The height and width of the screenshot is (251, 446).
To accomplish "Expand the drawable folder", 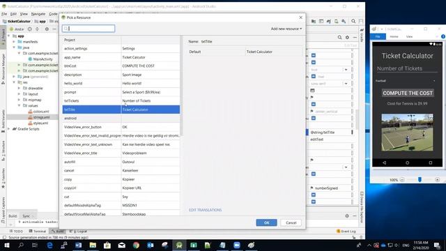I will 19,89.
